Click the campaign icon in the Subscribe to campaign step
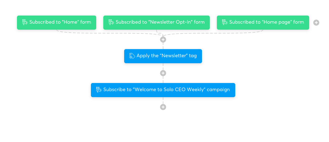The height and width of the screenshot is (142, 329). coord(99,90)
